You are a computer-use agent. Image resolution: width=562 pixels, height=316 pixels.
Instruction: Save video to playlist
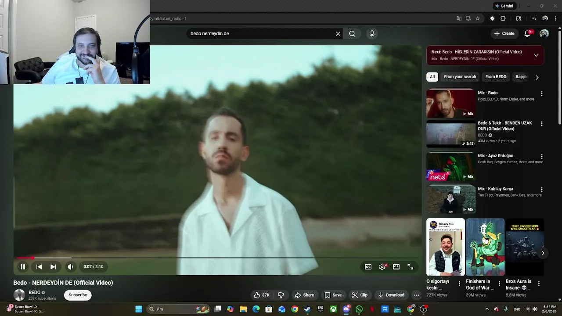[333, 295]
